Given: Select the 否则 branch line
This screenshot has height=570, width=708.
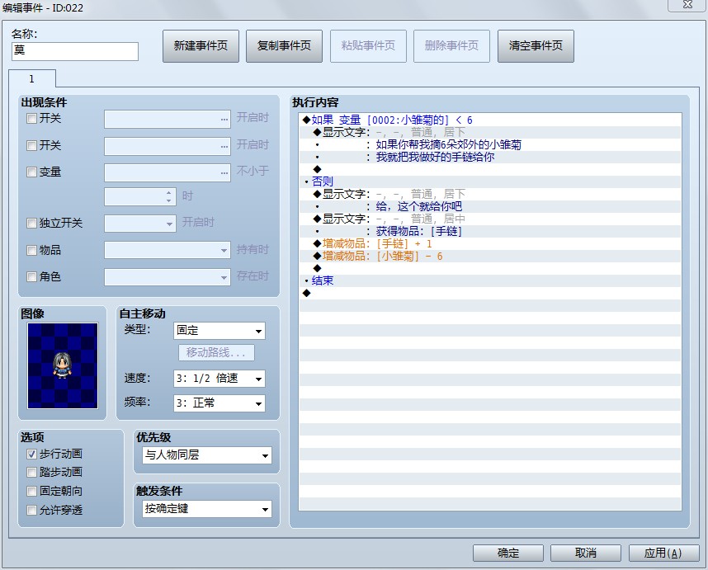Looking at the screenshot, I should click(x=490, y=181).
